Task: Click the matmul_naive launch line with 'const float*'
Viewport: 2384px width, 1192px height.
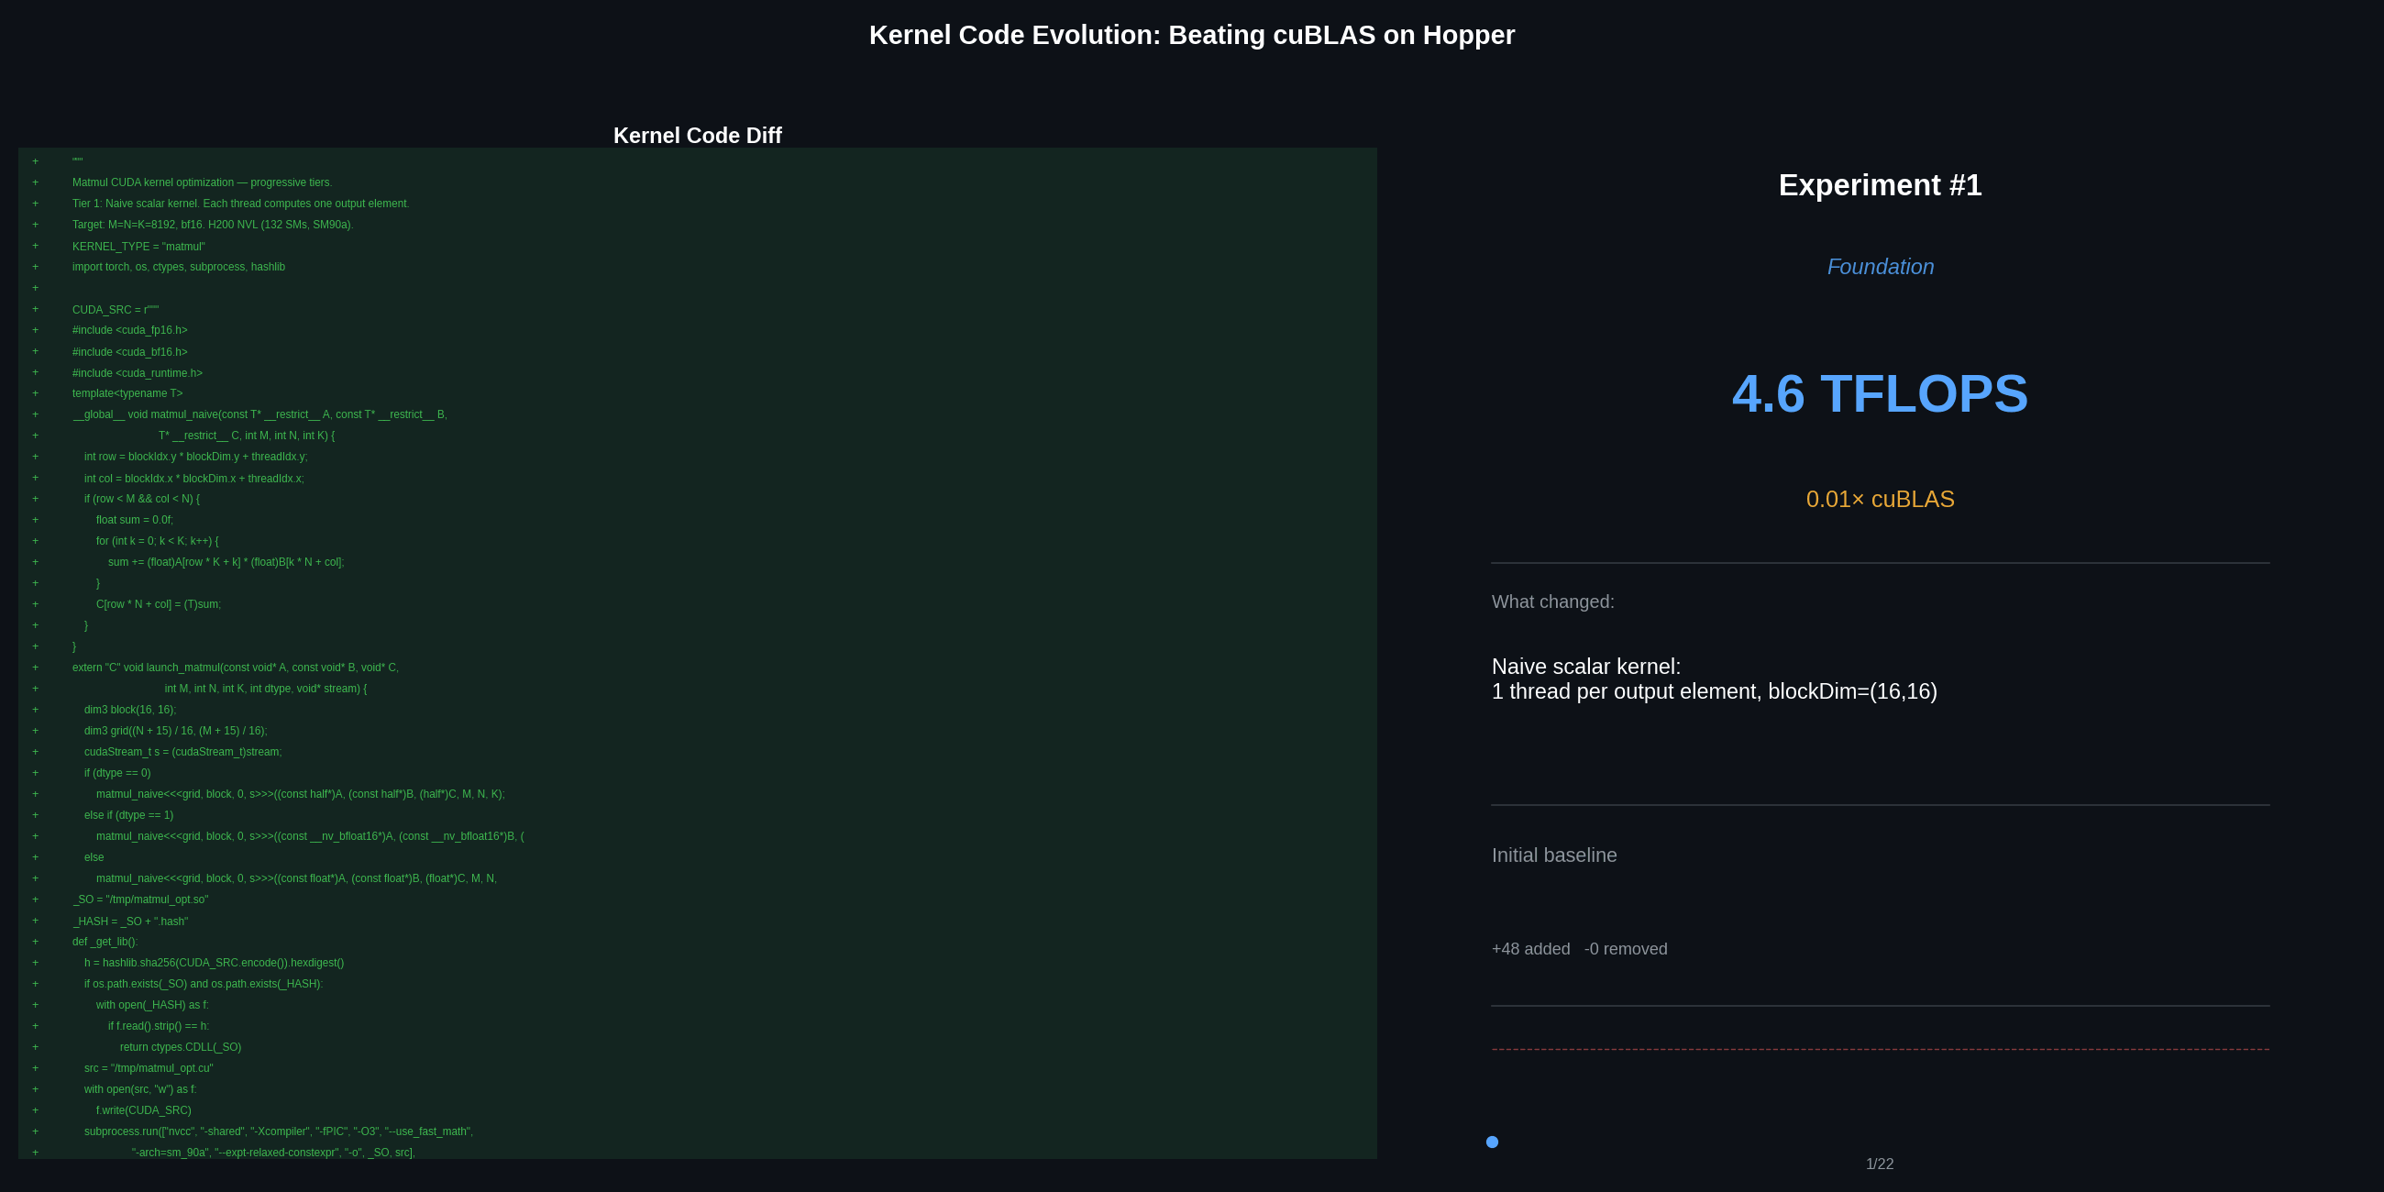Action: (x=296, y=879)
